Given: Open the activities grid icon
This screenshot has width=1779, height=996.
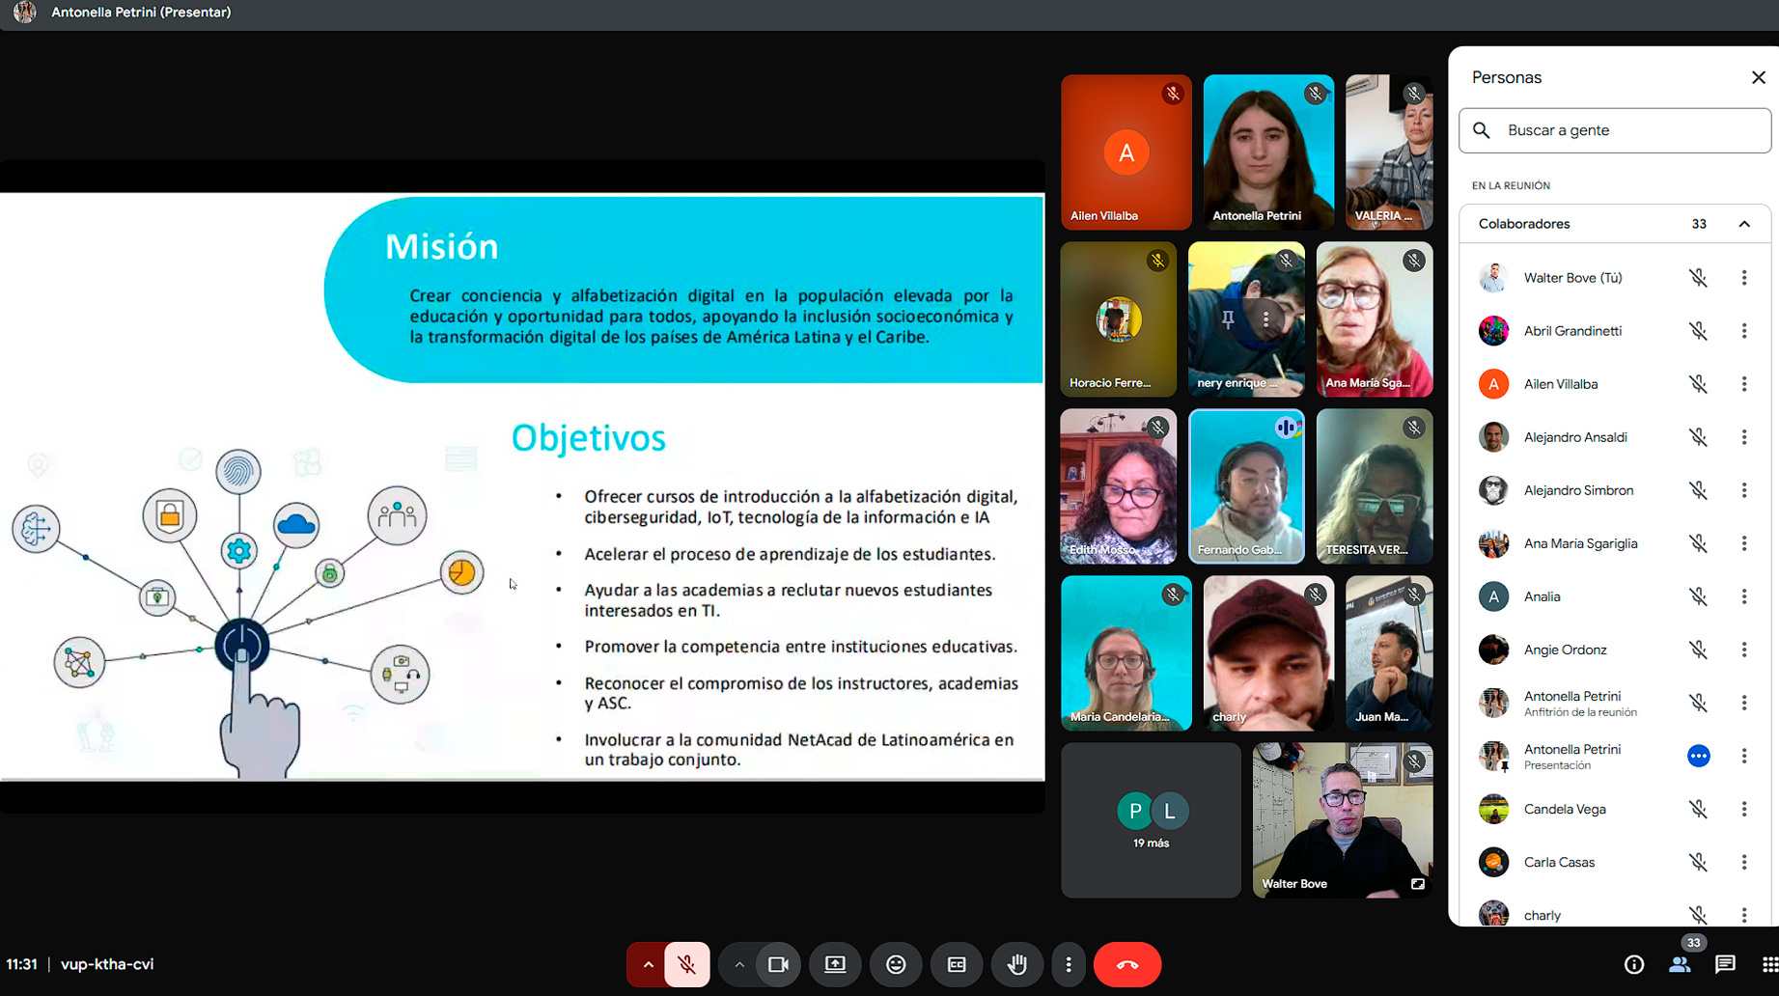Looking at the screenshot, I should point(1768,964).
